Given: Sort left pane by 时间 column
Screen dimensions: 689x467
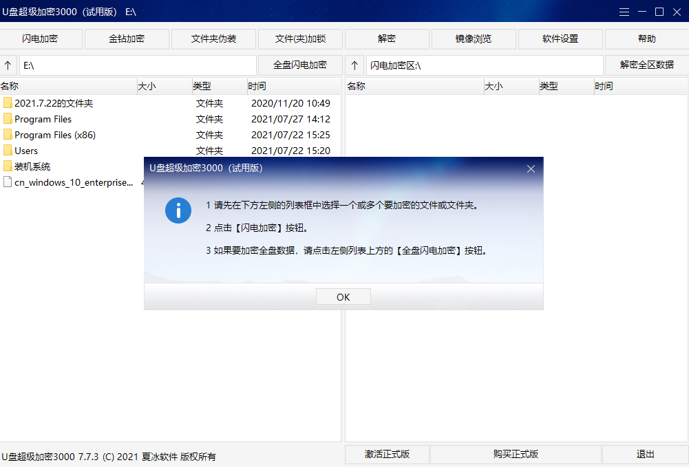Looking at the screenshot, I should pyautogui.click(x=293, y=86).
